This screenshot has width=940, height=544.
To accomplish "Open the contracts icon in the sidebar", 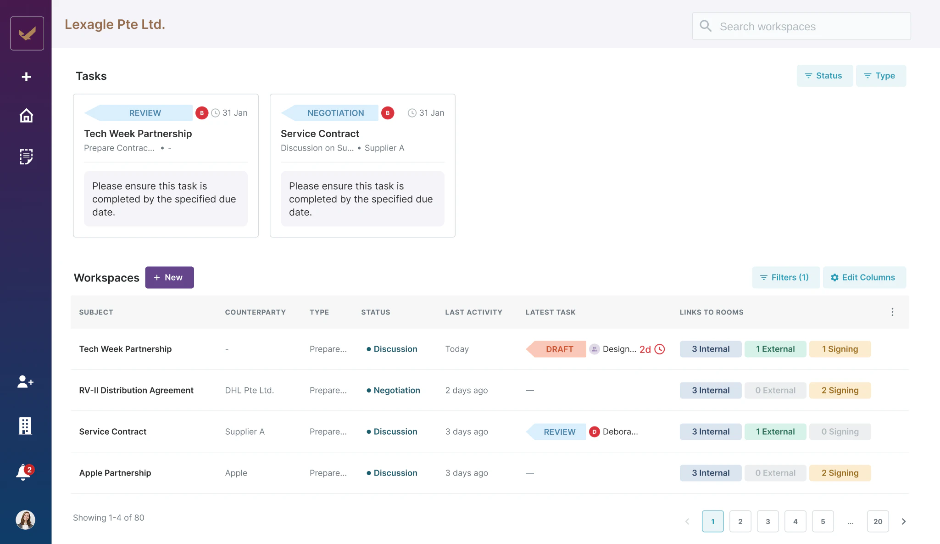I will 26,157.
